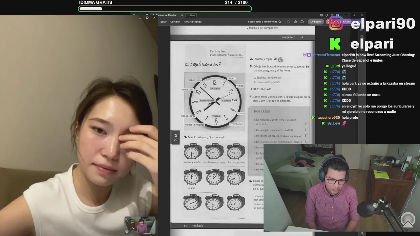The height and width of the screenshot is (236, 420).
Task: Click the large clock illustration
Action: point(215,101)
